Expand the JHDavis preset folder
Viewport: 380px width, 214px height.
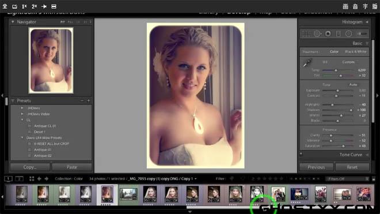tap(22, 108)
